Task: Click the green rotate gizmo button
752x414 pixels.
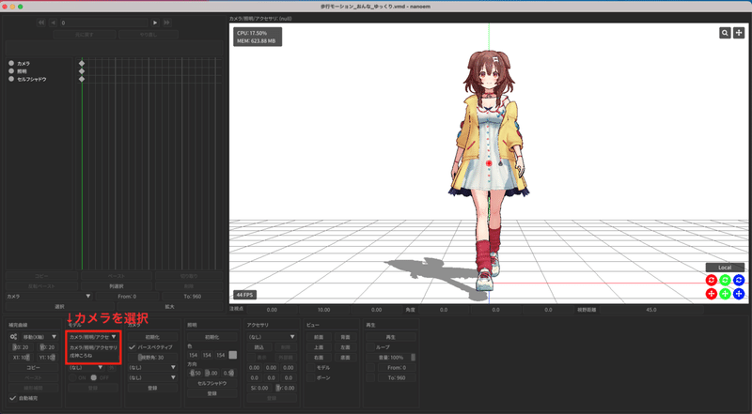Action: [725, 280]
